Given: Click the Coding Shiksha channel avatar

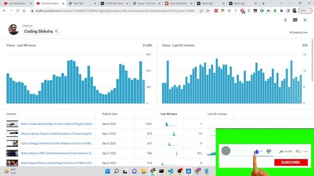Looking at the screenshot, I should pyautogui.click(x=13, y=29).
